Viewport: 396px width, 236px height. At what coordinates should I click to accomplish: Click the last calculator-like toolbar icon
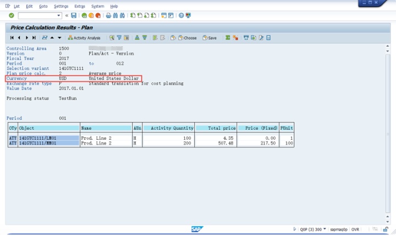click(x=268, y=37)
